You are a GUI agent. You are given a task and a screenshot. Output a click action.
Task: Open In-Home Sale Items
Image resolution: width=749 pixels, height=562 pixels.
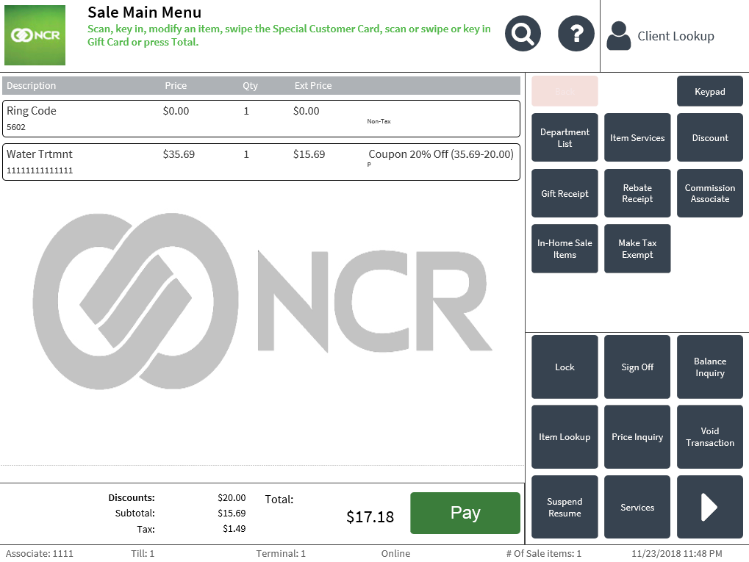pos(565,249)
